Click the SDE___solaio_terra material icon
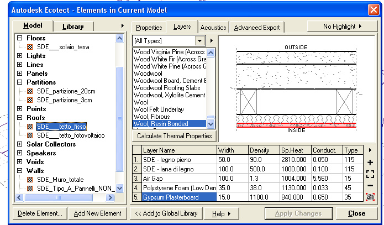 [x=30, y=47]
